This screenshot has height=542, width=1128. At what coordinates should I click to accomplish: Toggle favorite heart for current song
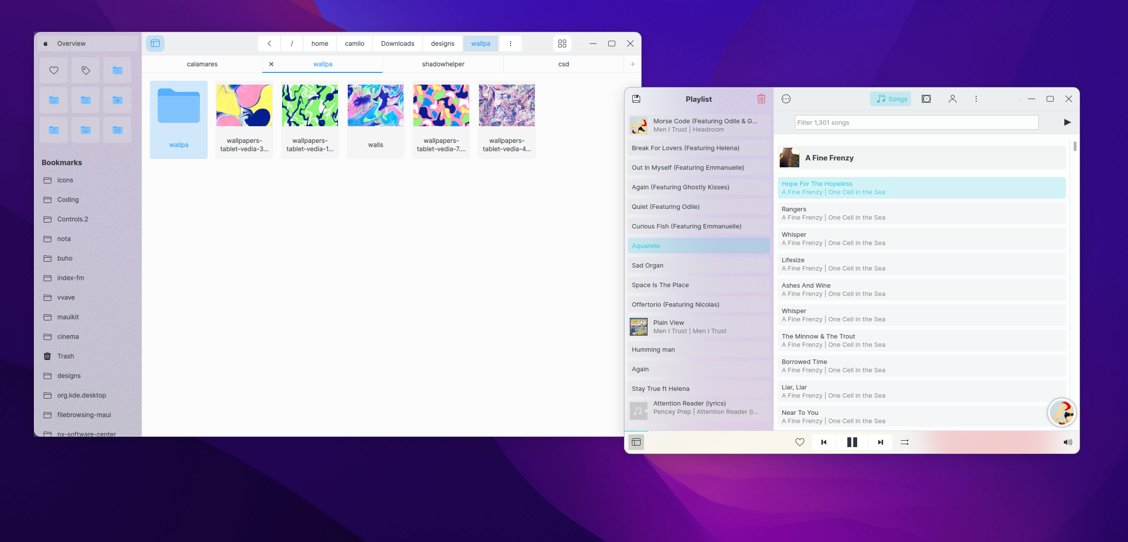[x=799, y=442]
